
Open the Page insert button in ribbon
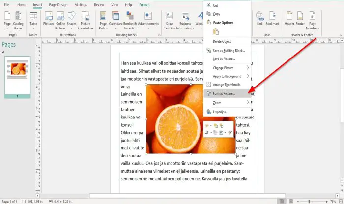[x=7, y=21]
